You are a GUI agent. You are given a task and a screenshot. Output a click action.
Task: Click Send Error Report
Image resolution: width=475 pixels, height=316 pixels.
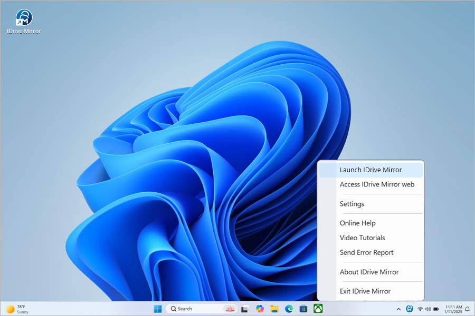(x=366, y=253)
